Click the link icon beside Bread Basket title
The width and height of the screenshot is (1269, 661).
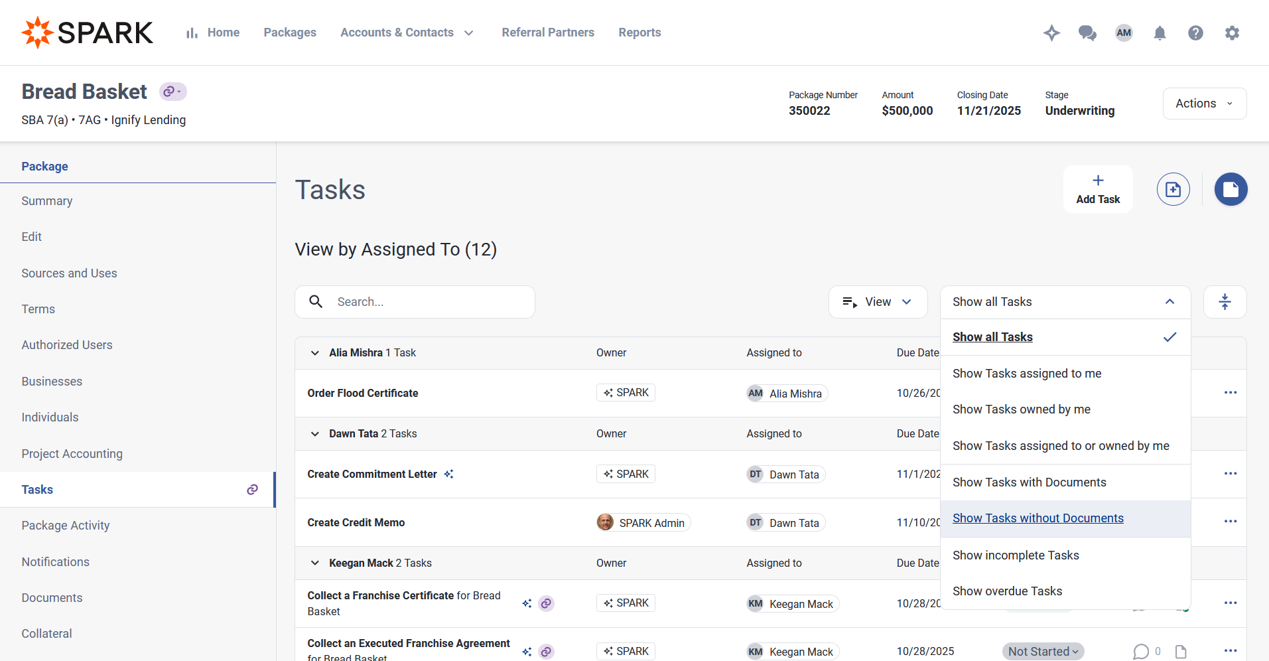point(172,92)
